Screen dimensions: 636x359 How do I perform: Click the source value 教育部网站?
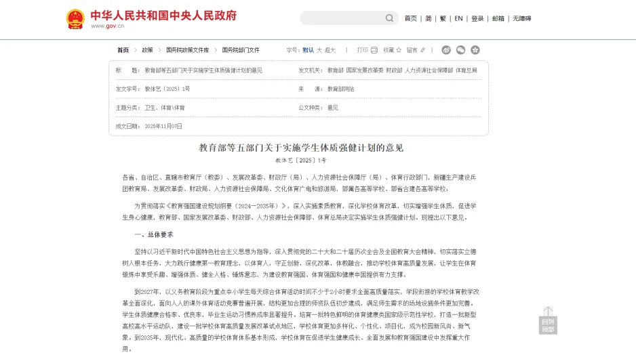[x=340, y=89]
